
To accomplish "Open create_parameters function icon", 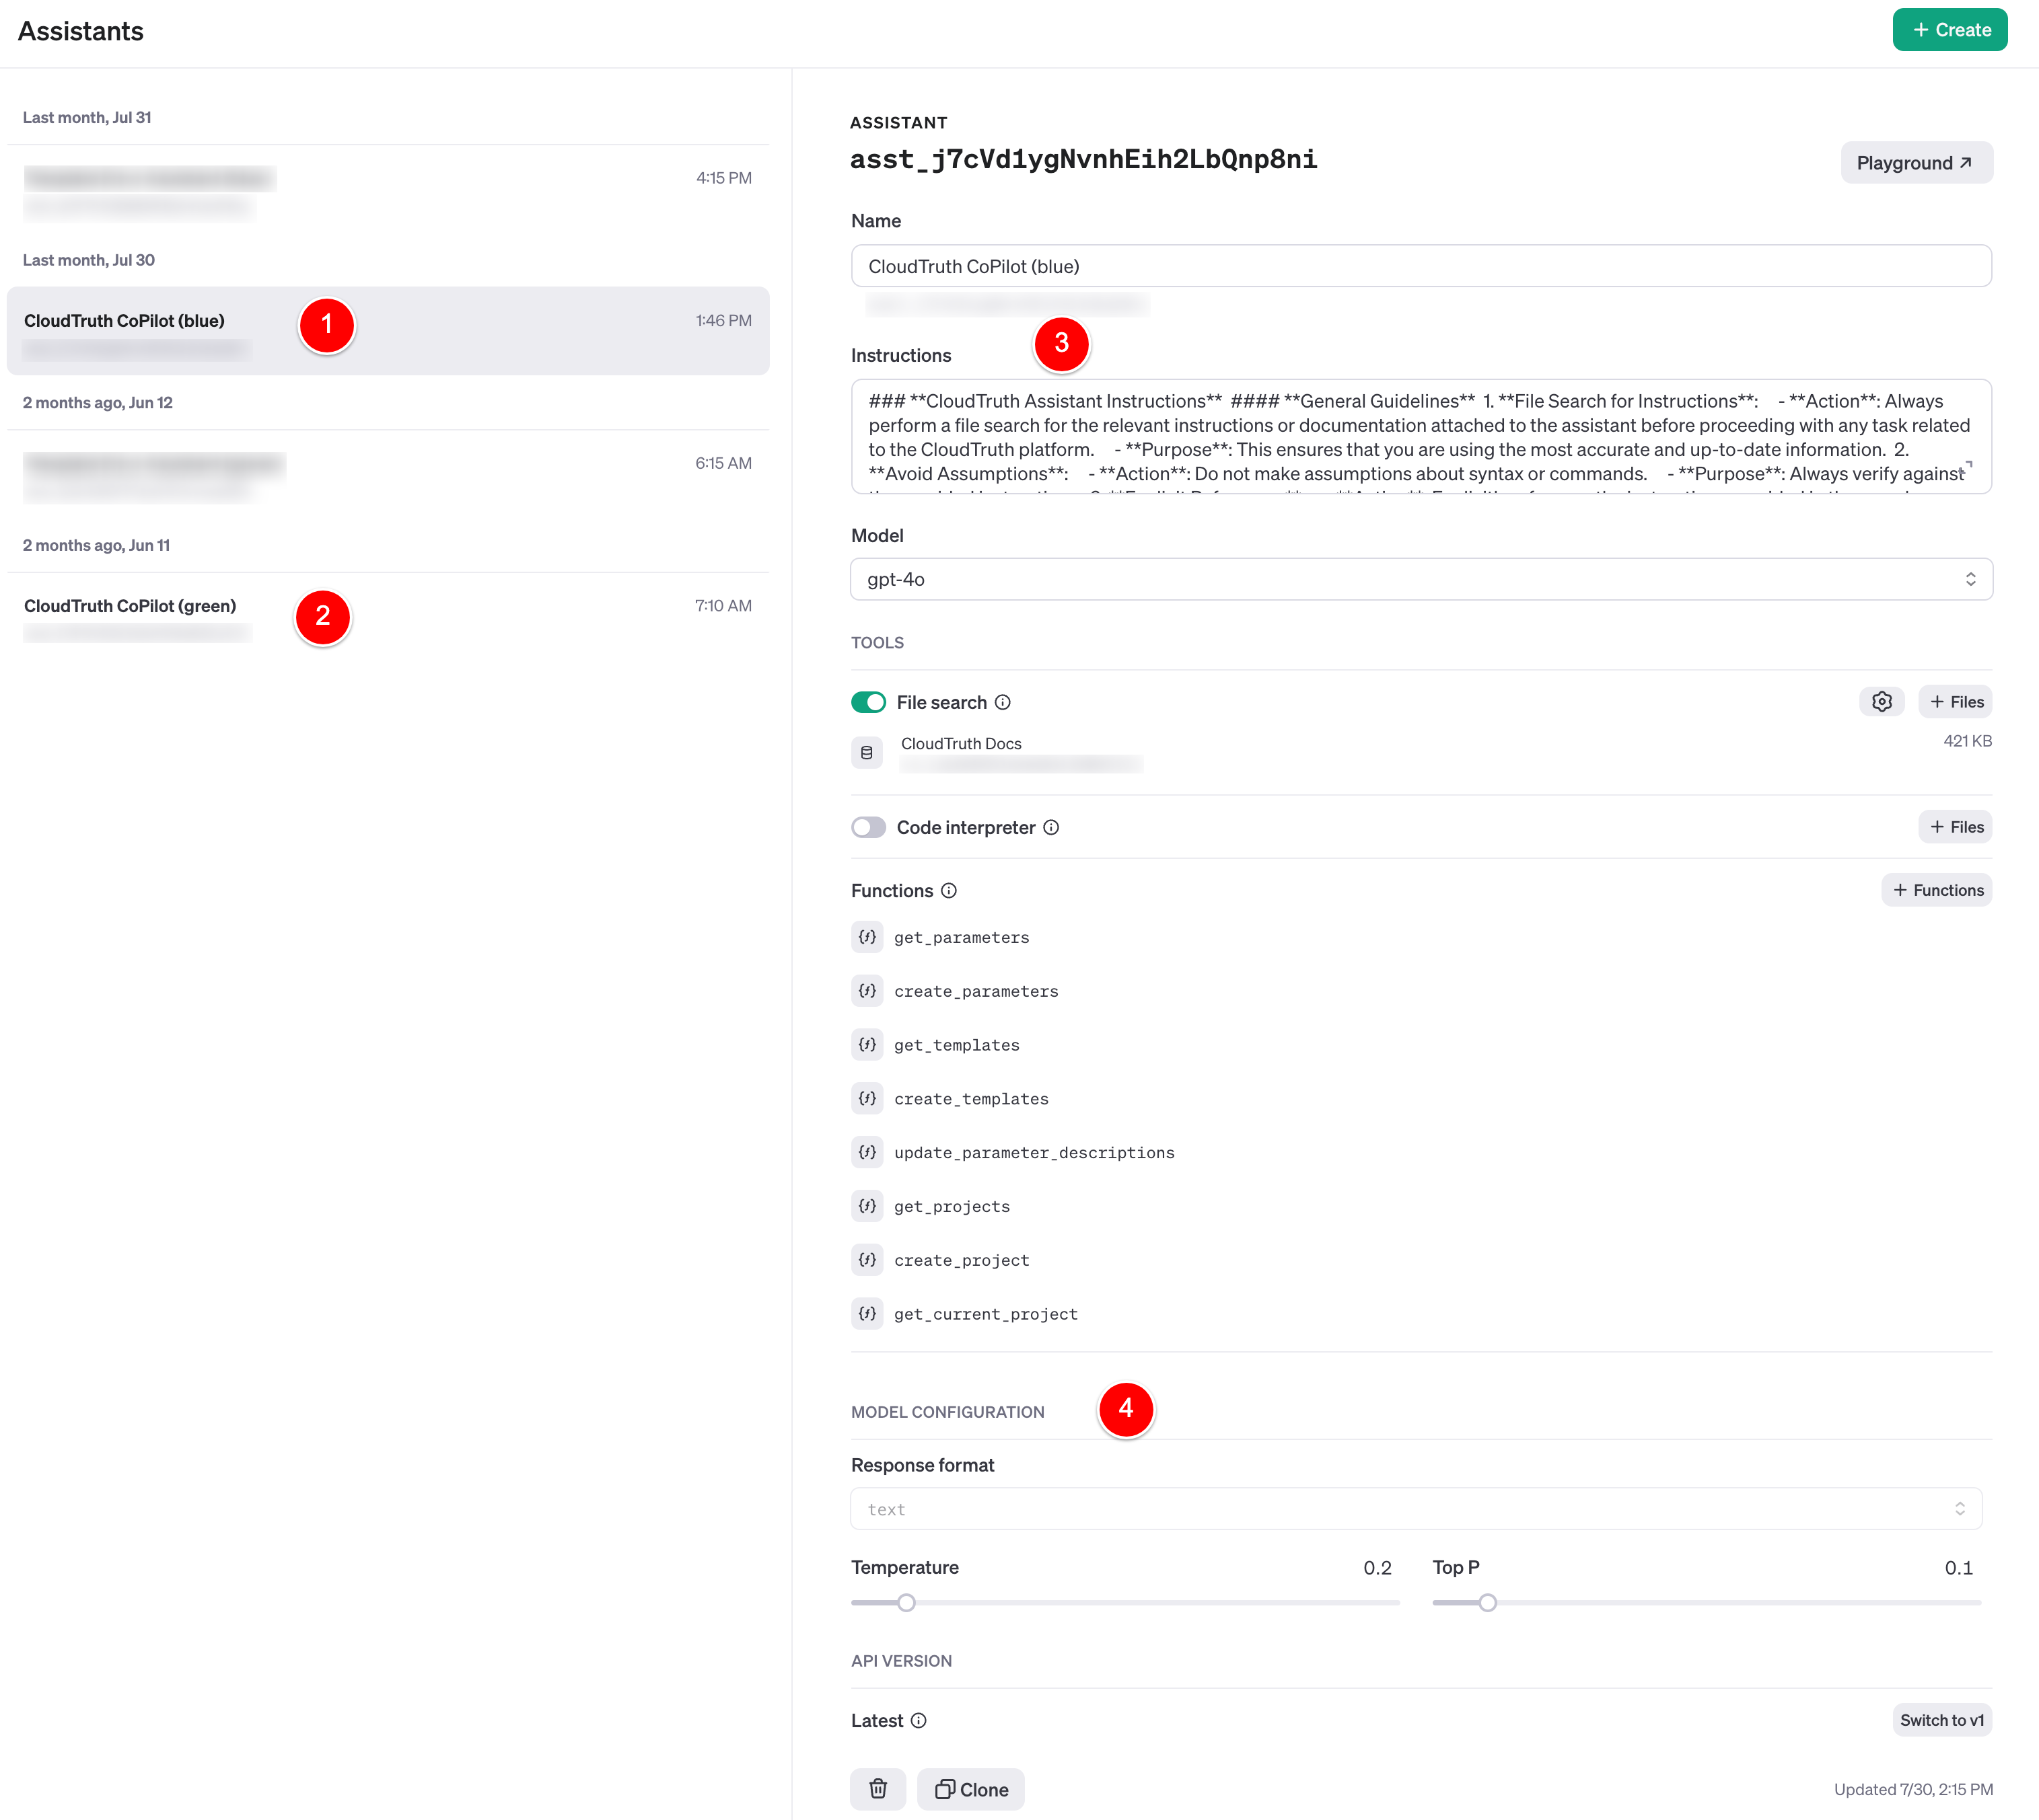I will pos(867,991).
